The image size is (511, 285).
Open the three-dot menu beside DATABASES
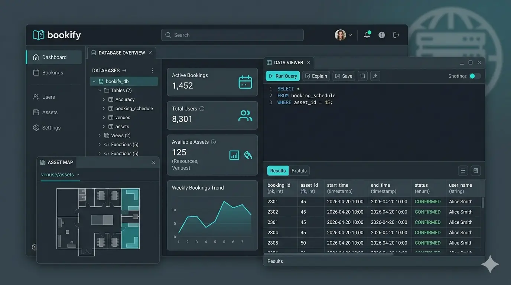tap(152, 71)
